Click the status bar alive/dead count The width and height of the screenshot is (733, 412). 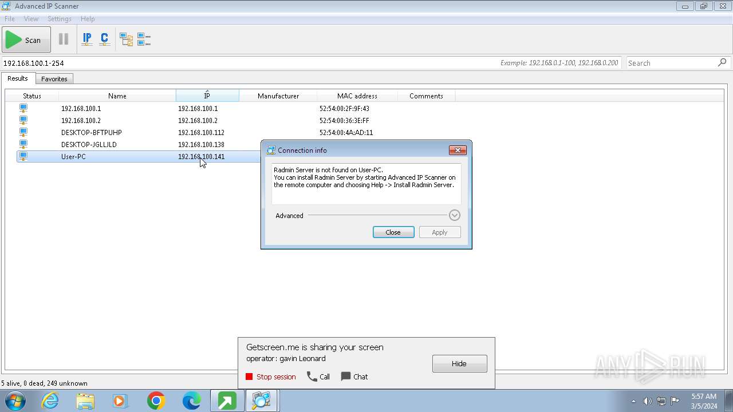[45, 383]
